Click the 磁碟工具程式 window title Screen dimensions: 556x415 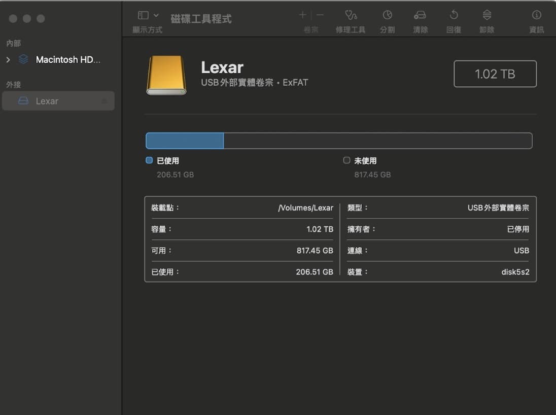point(201,19)
